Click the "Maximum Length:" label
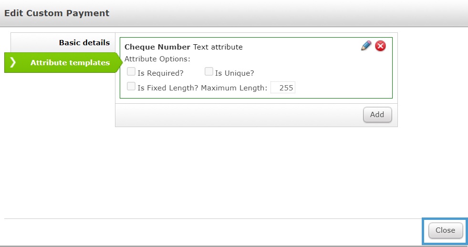Screen dimensions: 468x247 point(234,88)
